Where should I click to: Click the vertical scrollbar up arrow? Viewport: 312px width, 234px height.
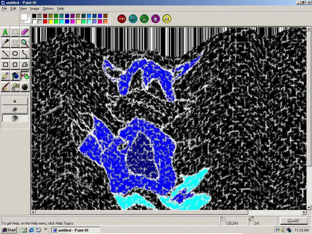coord(309,29)
